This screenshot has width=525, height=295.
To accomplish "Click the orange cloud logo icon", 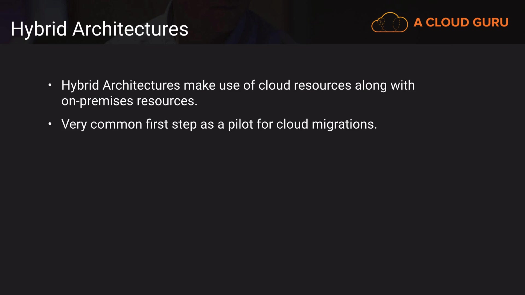I will pyautogui.click(x=389, y=22).
